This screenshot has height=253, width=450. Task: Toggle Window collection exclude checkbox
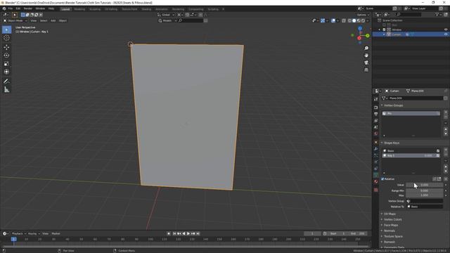[x=384, y=30]
